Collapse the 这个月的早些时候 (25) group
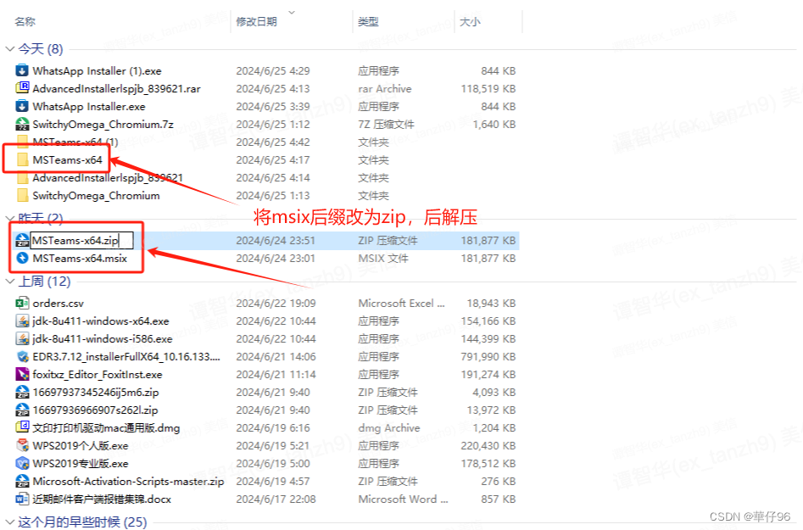803x530 pixels. pos(9,522)
